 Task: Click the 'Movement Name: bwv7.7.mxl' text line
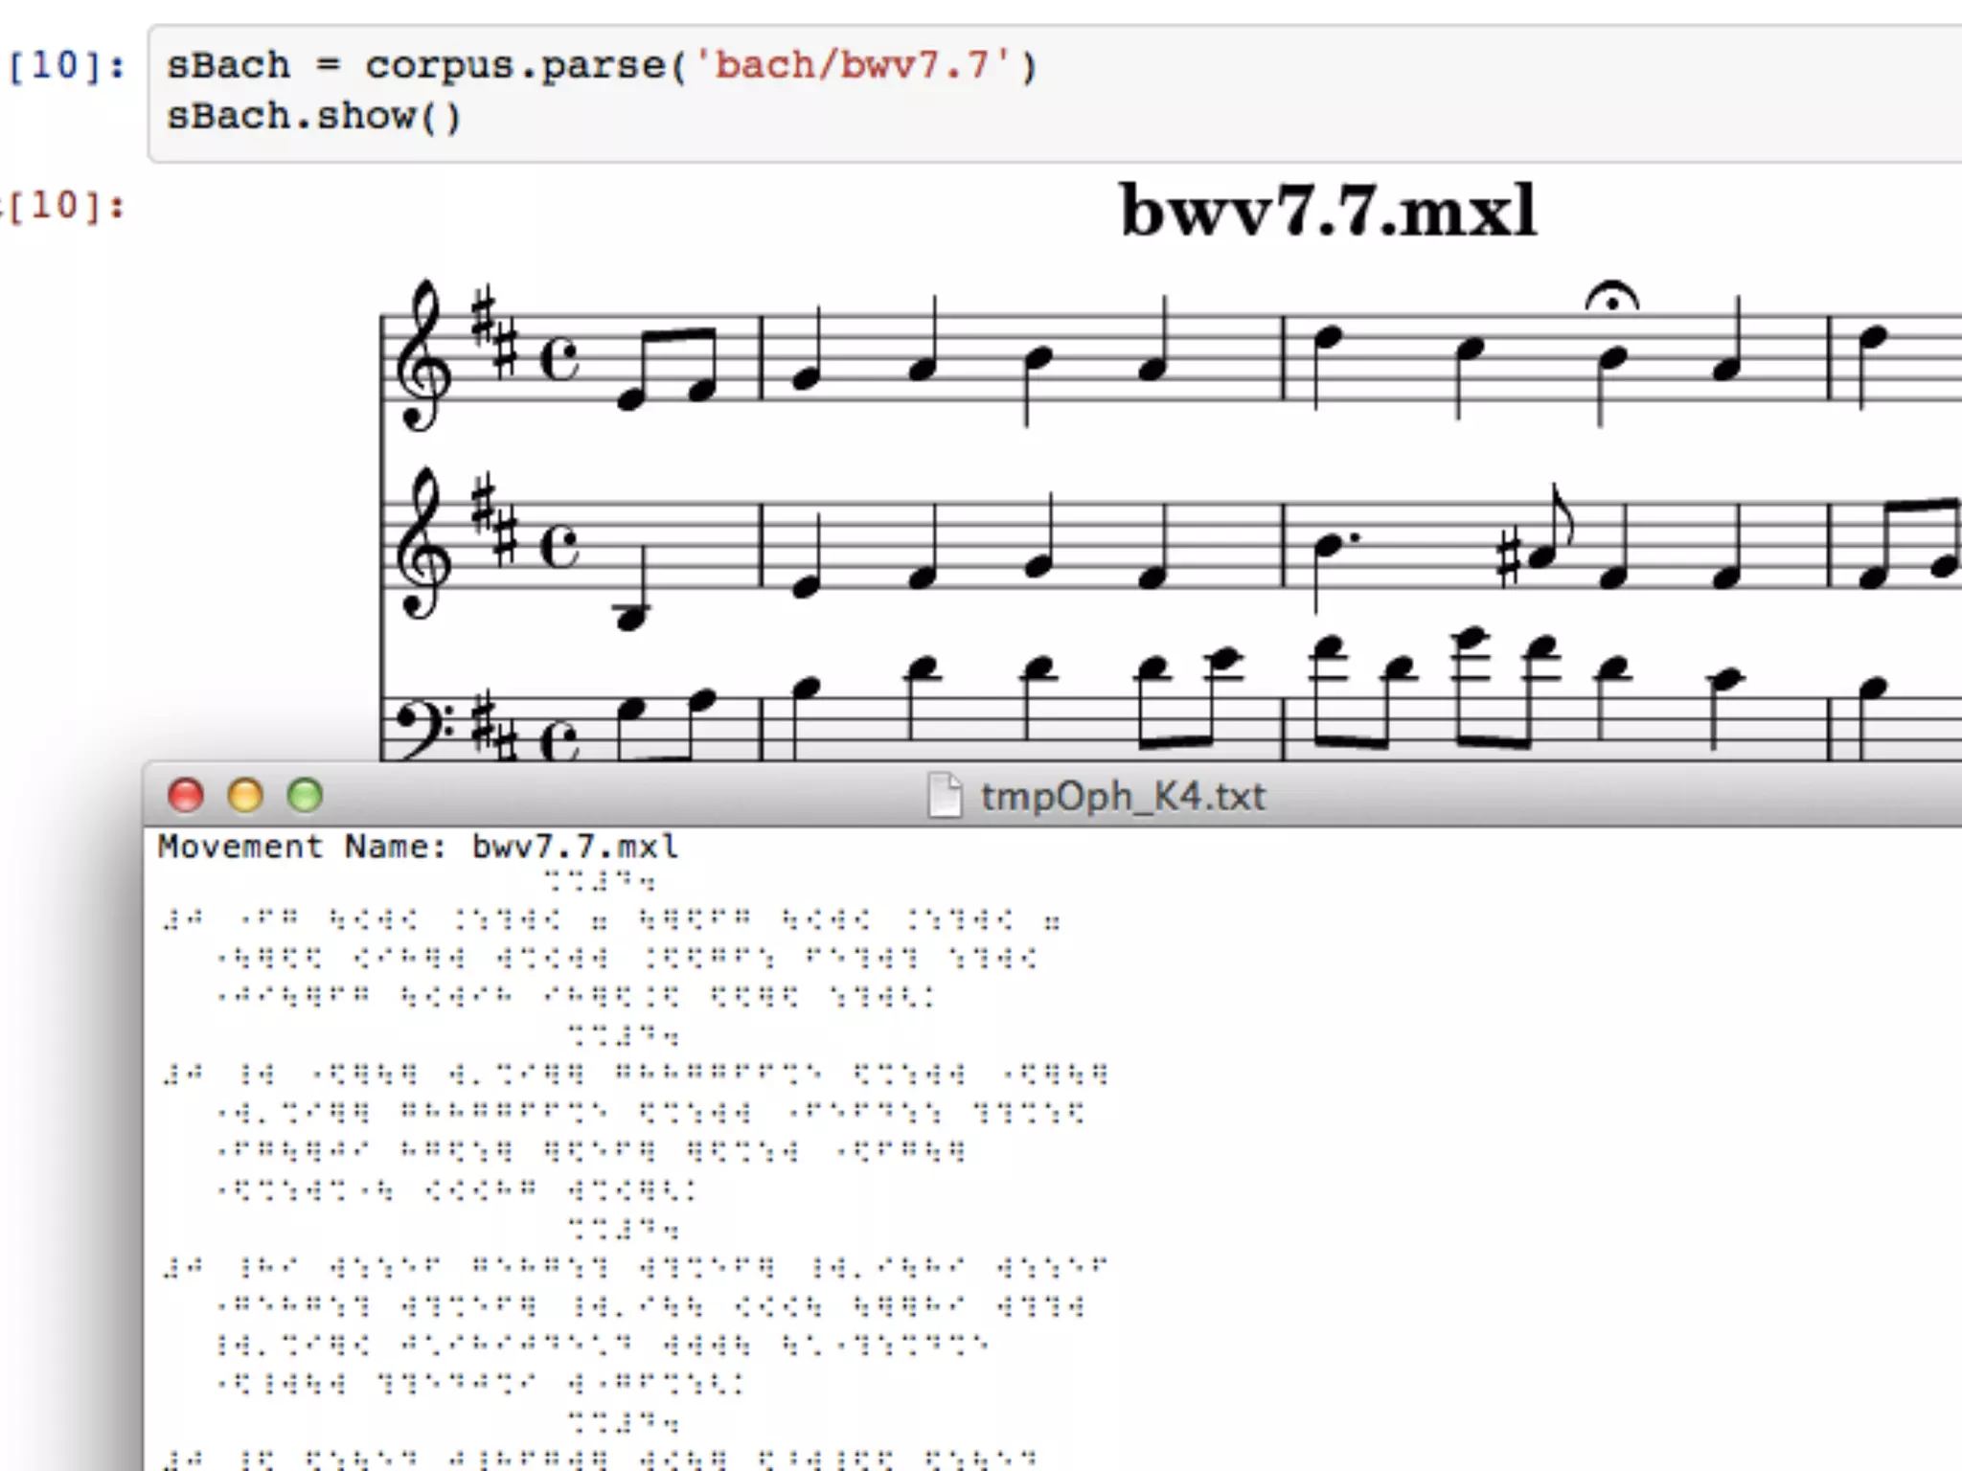point(418,847)
